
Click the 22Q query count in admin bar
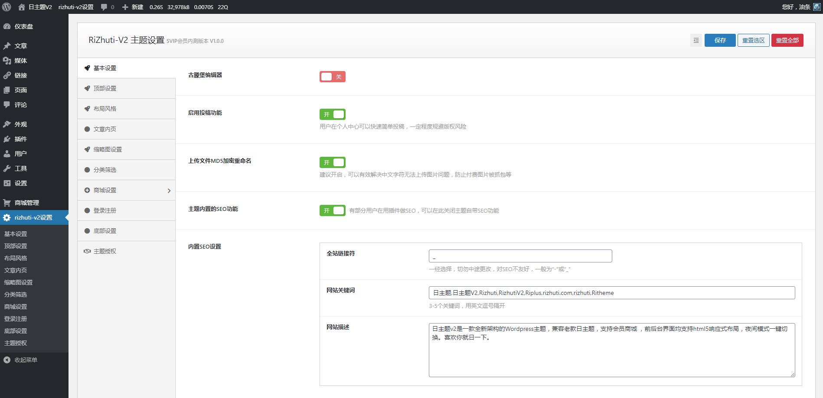pyautogui.click(x=223, y=7)
